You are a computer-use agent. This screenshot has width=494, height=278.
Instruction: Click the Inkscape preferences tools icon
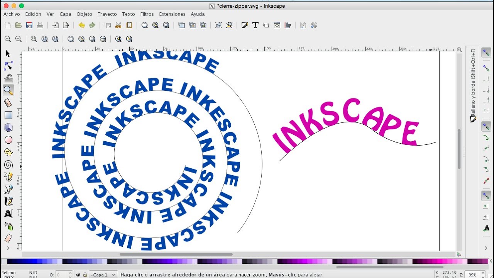[314, 25]
